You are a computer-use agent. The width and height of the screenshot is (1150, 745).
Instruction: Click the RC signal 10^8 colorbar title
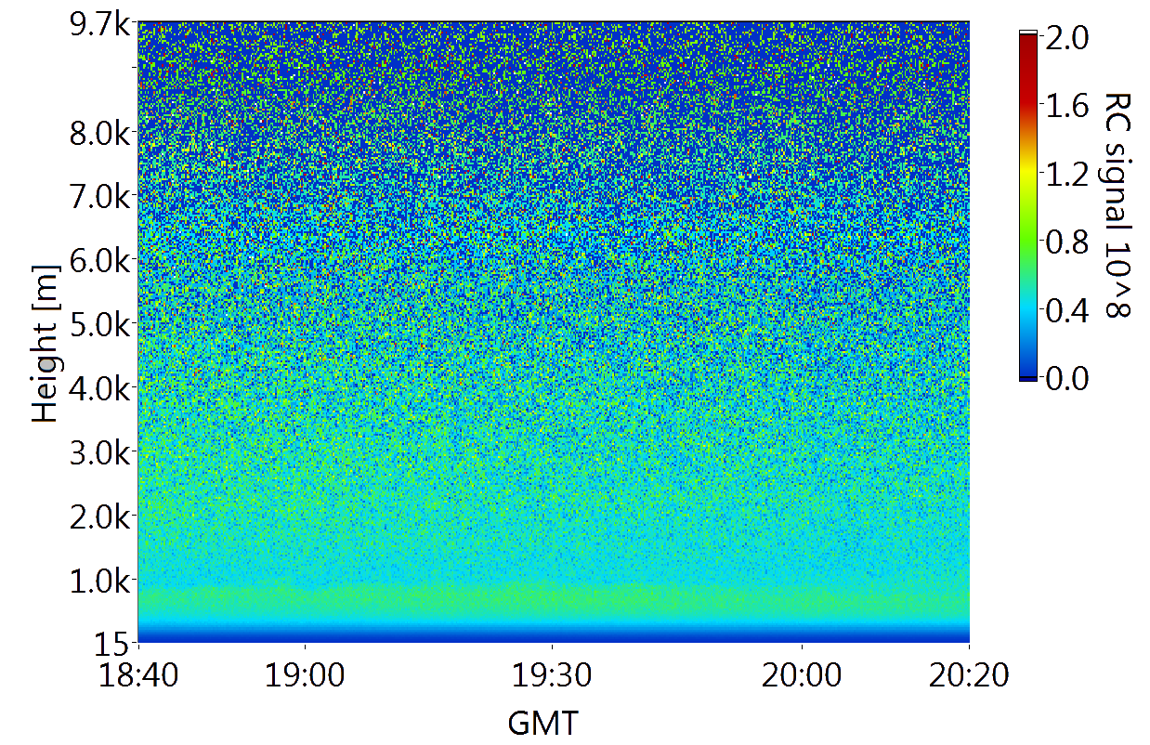coord(1116,205)
